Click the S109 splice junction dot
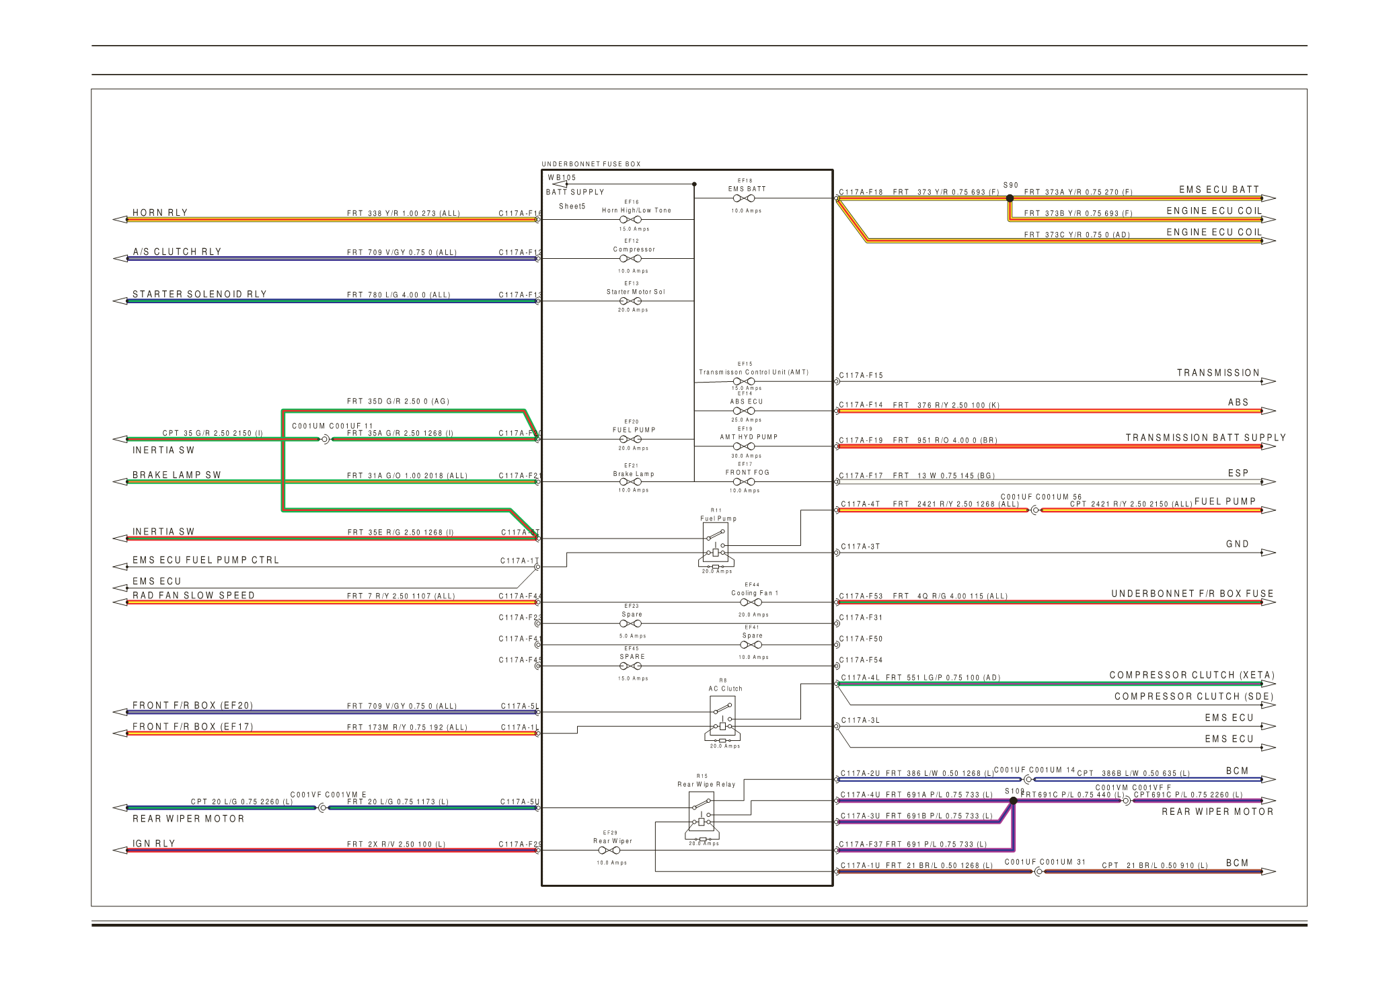Viewport: 1399px width, 989px height. [x=1014, y=801]
